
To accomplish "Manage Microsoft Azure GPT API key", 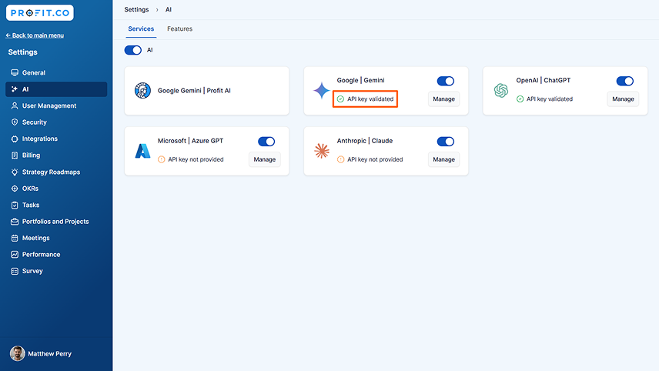I will [x=264, y=159].
